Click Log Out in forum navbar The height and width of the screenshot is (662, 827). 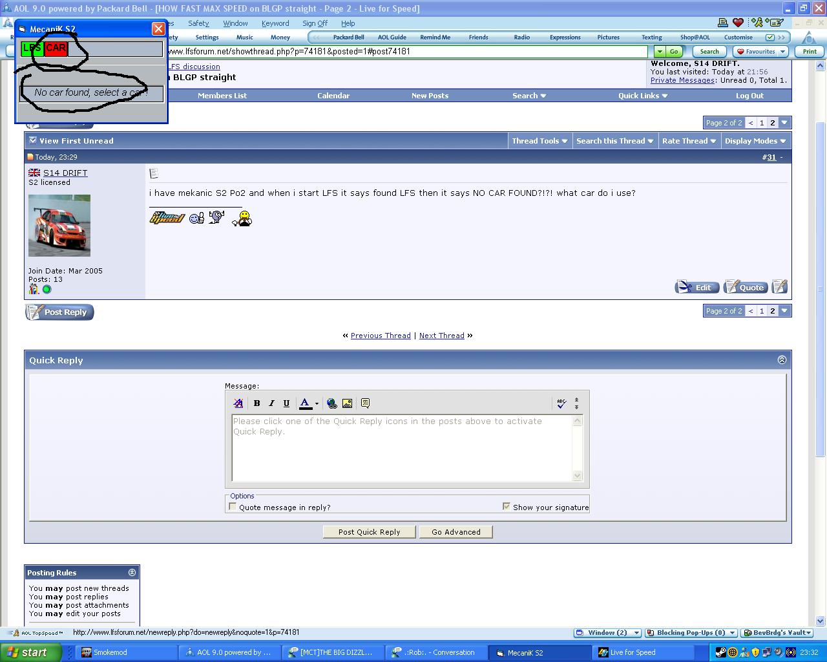(x=749, y=96)
